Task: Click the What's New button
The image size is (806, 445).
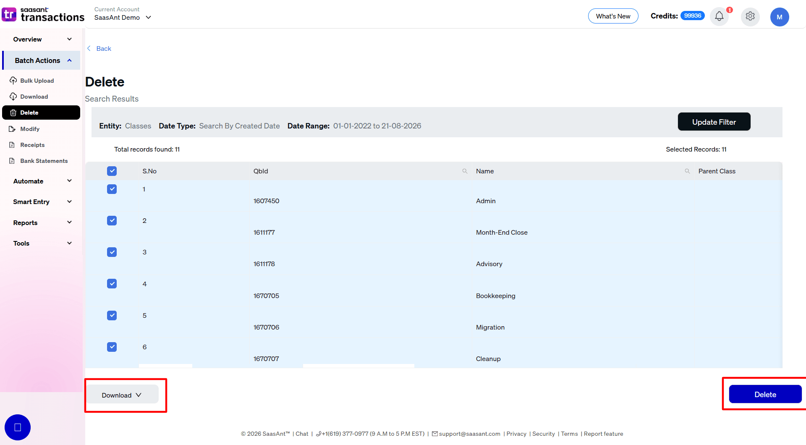Action: [613, 16]
